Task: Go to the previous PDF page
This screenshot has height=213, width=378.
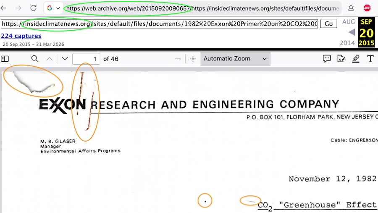Action: point(50,59)
